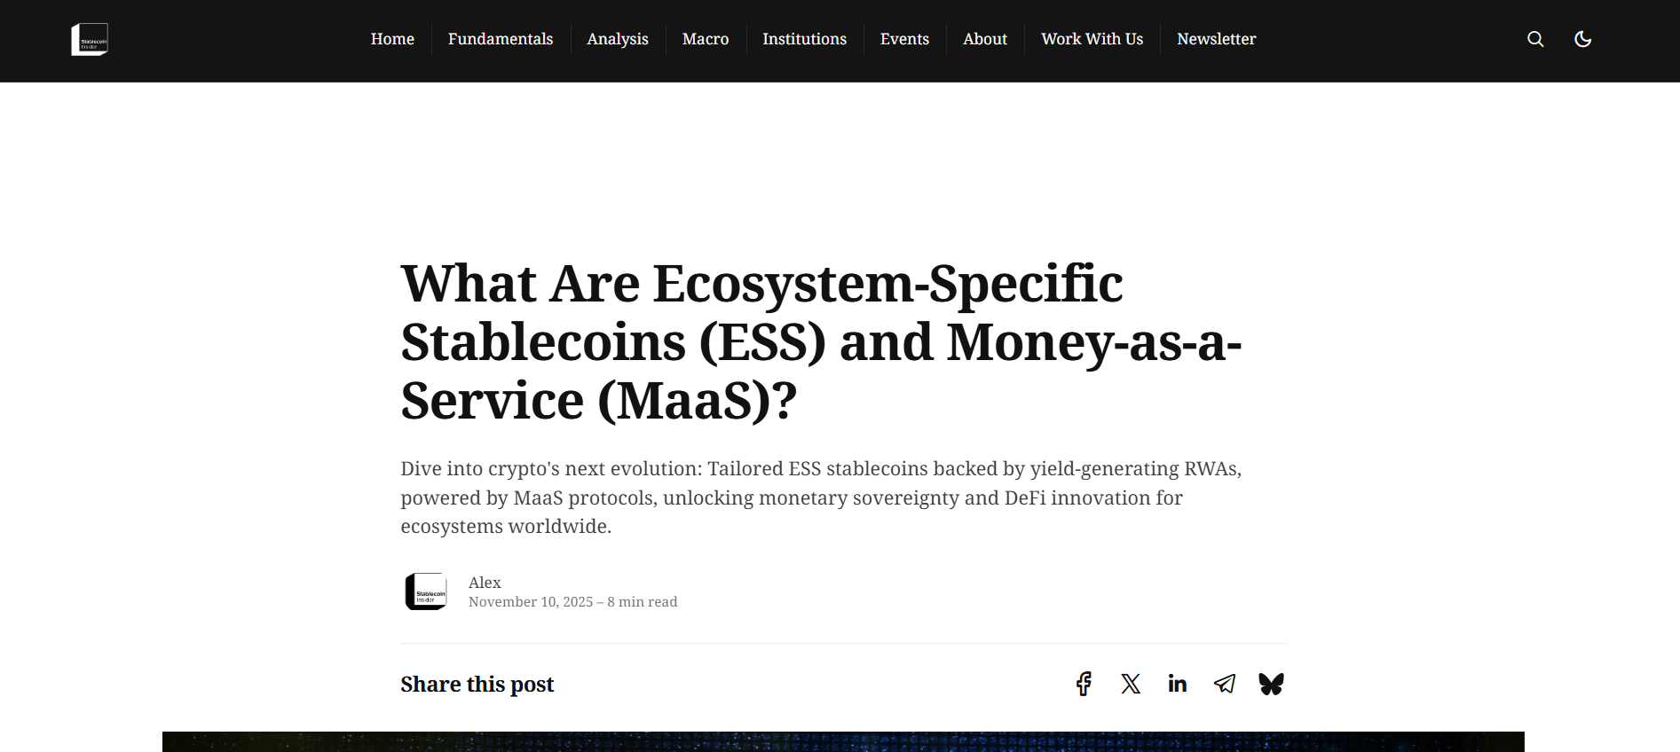Subscribe via the Newsletter link
Image resolution: width=1680 pixels, height=752 pixels.
pos(1216,39)
